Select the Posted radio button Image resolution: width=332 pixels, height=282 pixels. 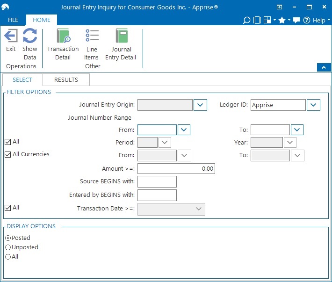point(8,238)
